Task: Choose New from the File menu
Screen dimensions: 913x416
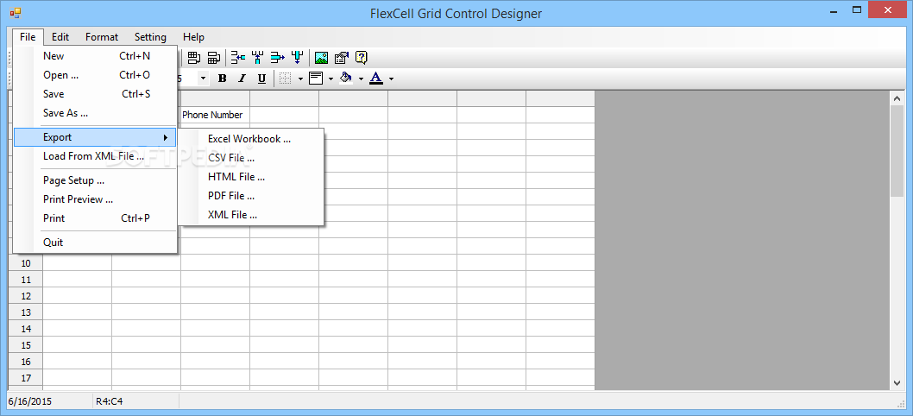Action: point(95,56)
